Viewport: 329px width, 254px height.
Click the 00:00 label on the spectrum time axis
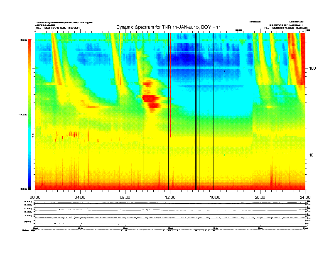point(35,198)
